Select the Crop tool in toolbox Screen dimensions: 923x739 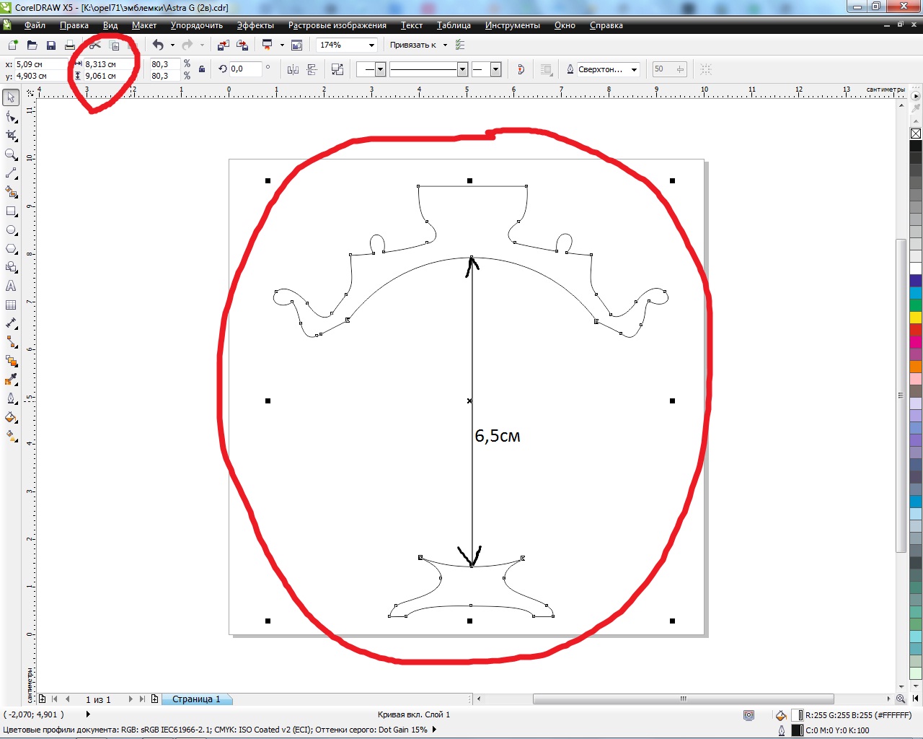(12, 135)
